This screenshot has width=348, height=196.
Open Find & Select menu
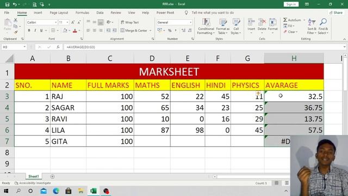pyautogui.click(x=323, y=27)
